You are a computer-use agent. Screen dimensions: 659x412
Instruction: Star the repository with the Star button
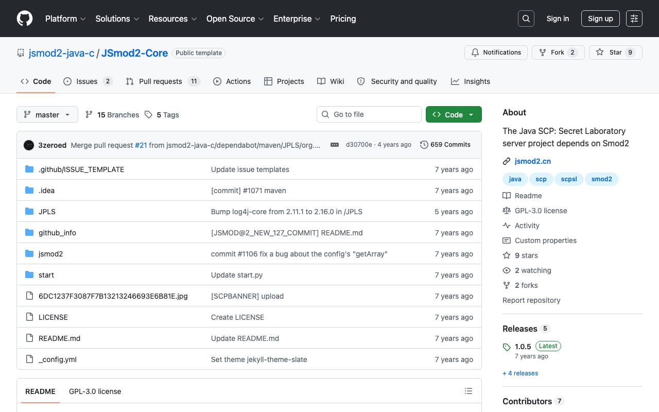pos(616,53)
